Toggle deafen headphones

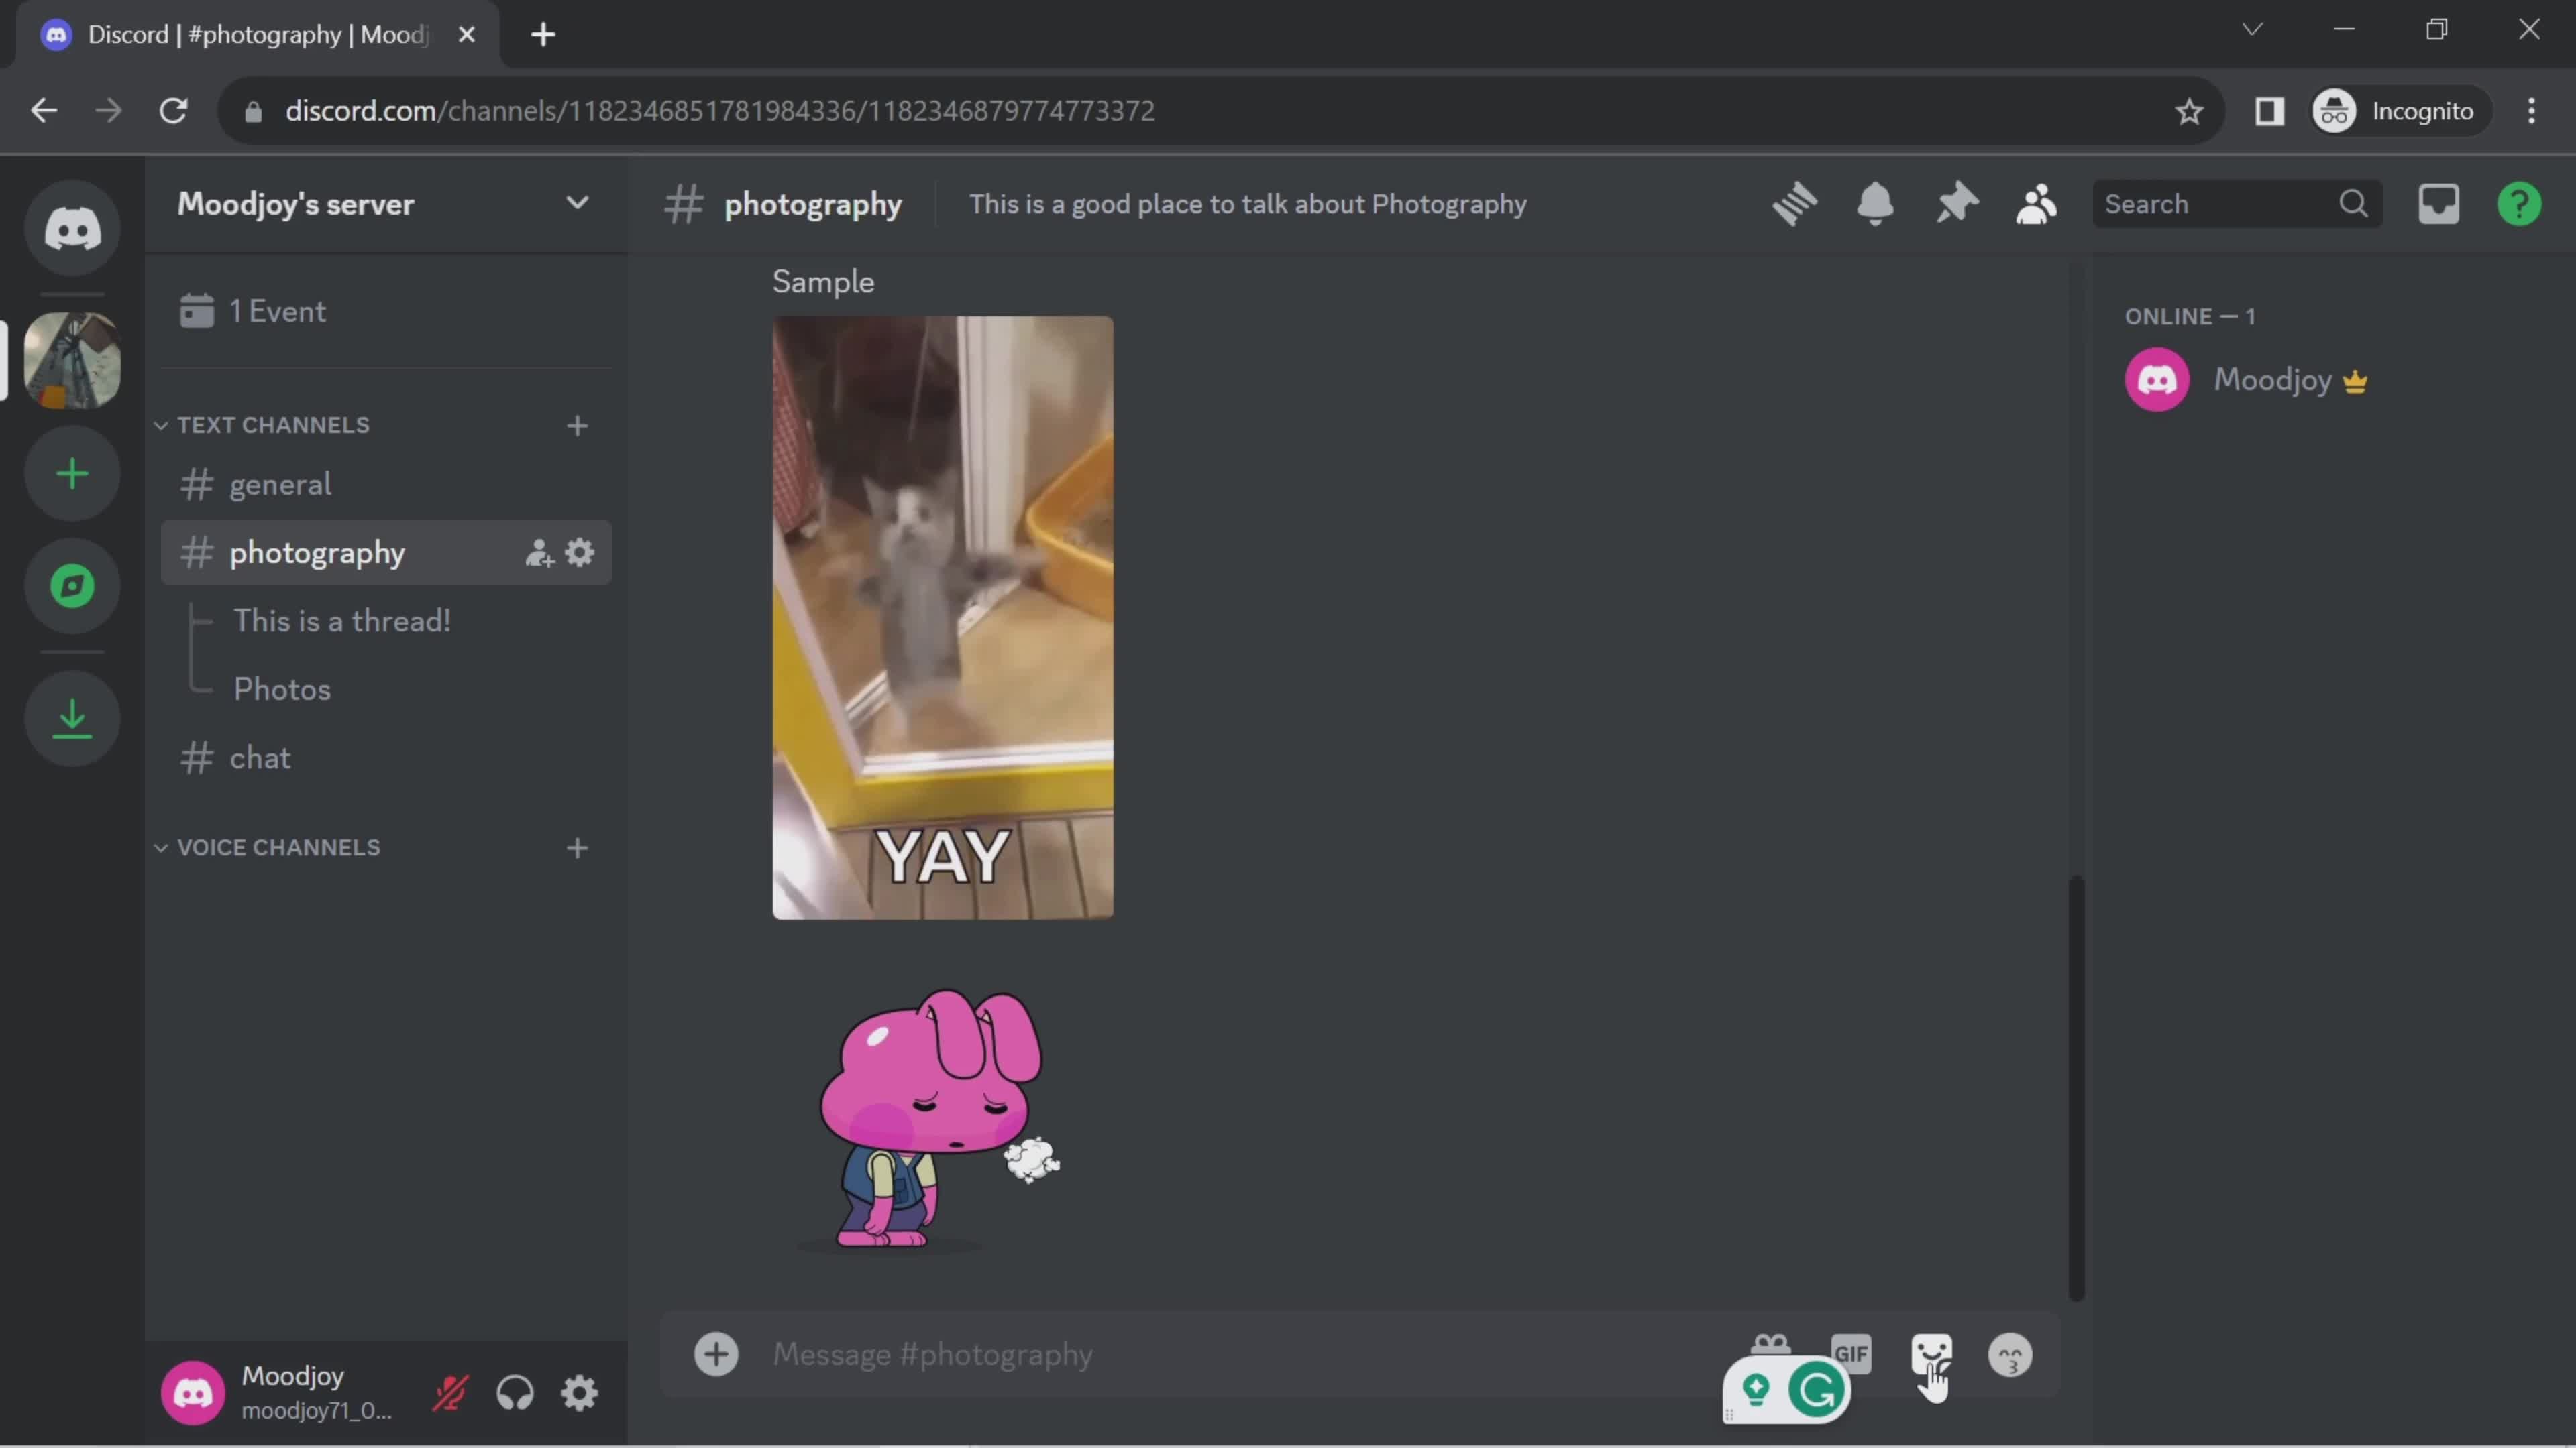515,1393
